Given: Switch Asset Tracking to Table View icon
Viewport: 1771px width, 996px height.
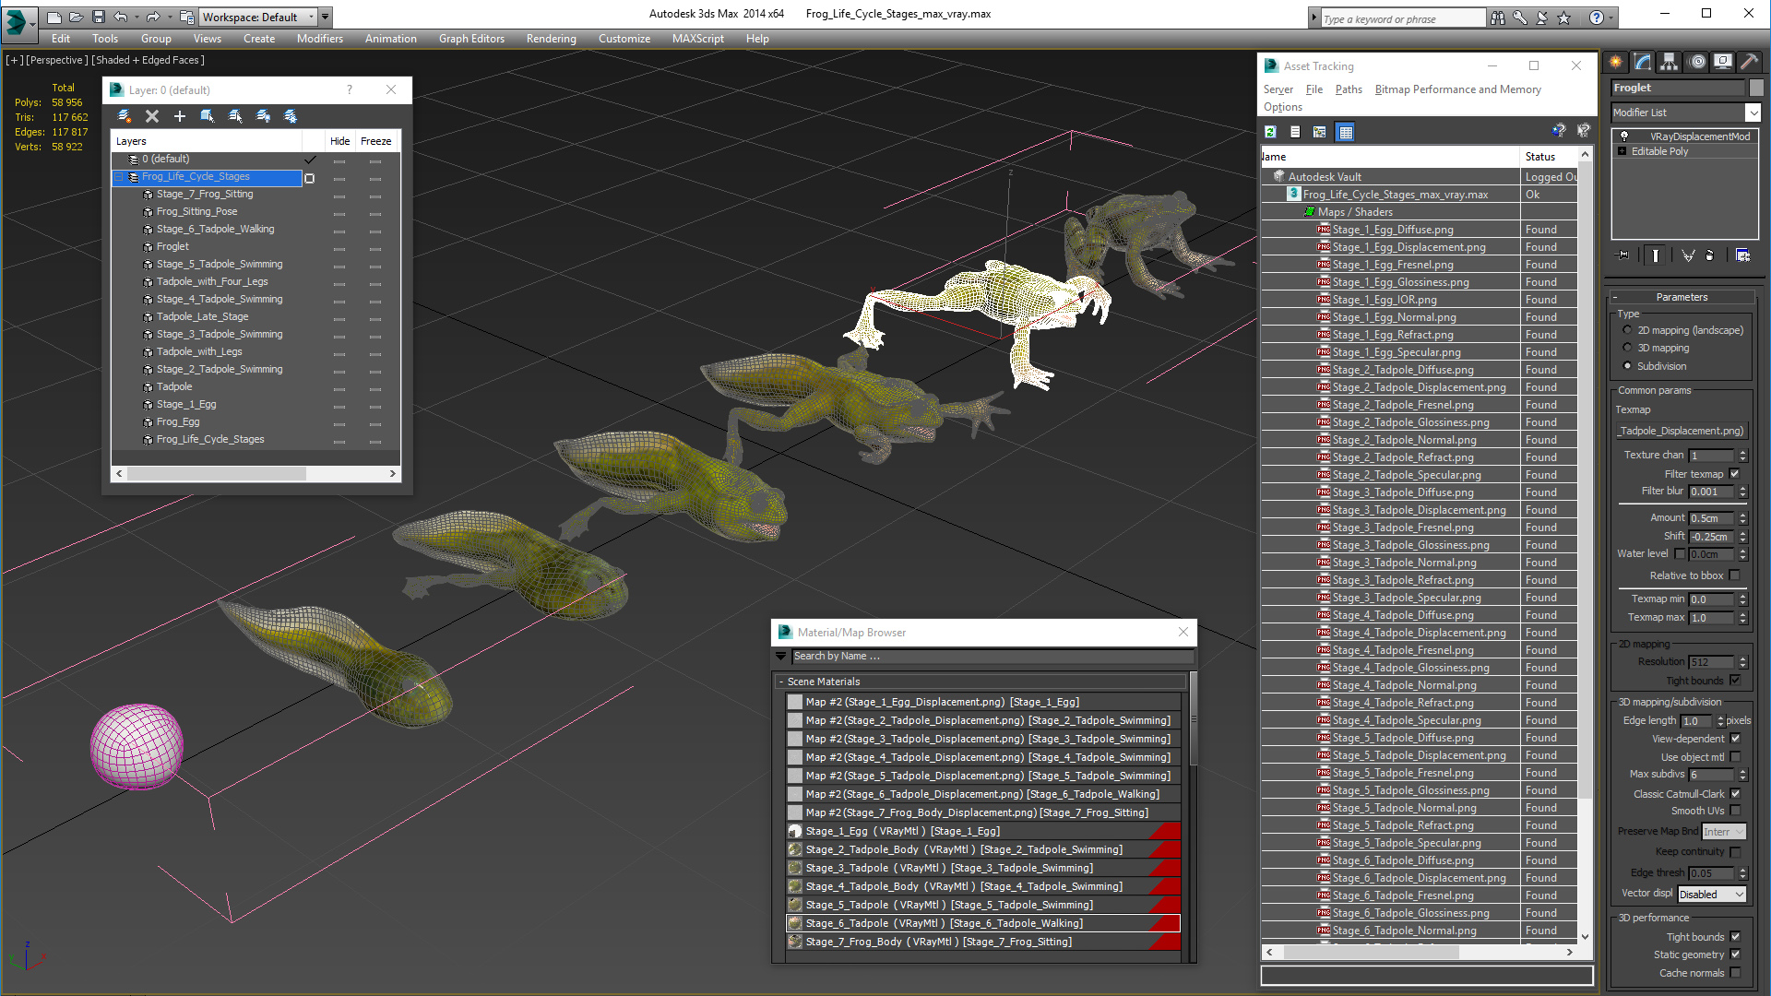Looking at the screenshot, I should click(x=1346, y=132).
